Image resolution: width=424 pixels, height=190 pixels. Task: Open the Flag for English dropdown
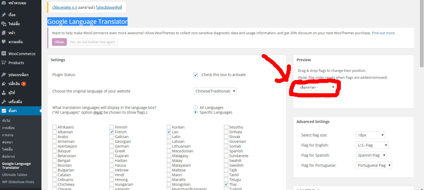[x=372, y=145]
